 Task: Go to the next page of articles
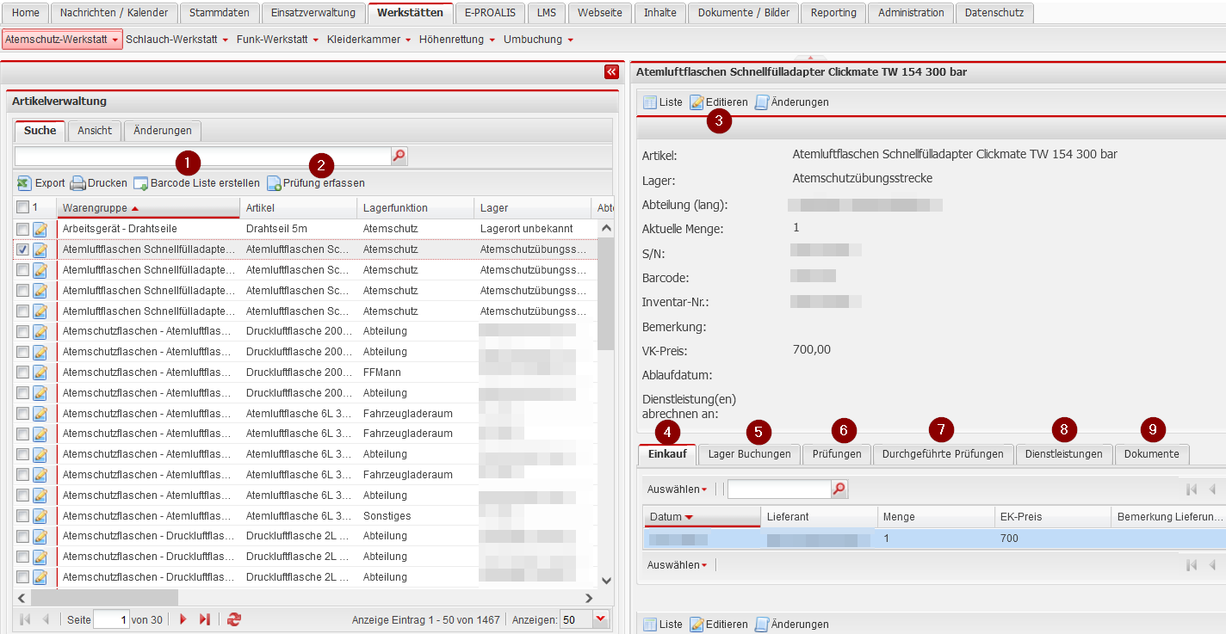183,619
